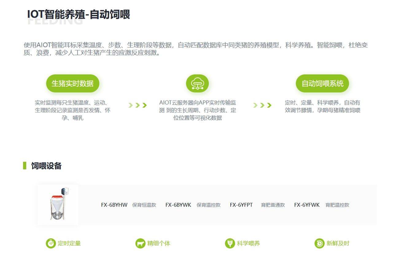Select the 新鲜及时 clock icon
The image size is (393, 261).
pos(319,243)
